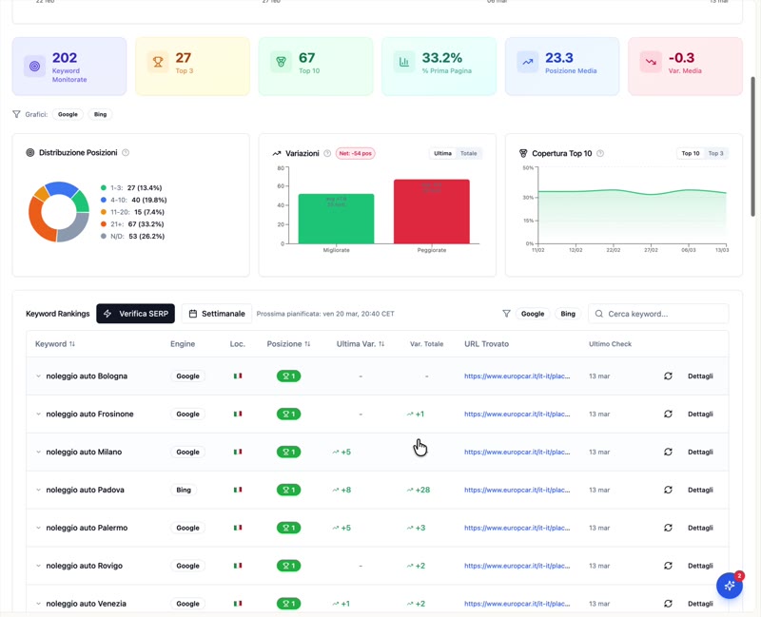Click the Verifica SERP button
This screenshot has height=617, width=761.
tap(135, 314)
